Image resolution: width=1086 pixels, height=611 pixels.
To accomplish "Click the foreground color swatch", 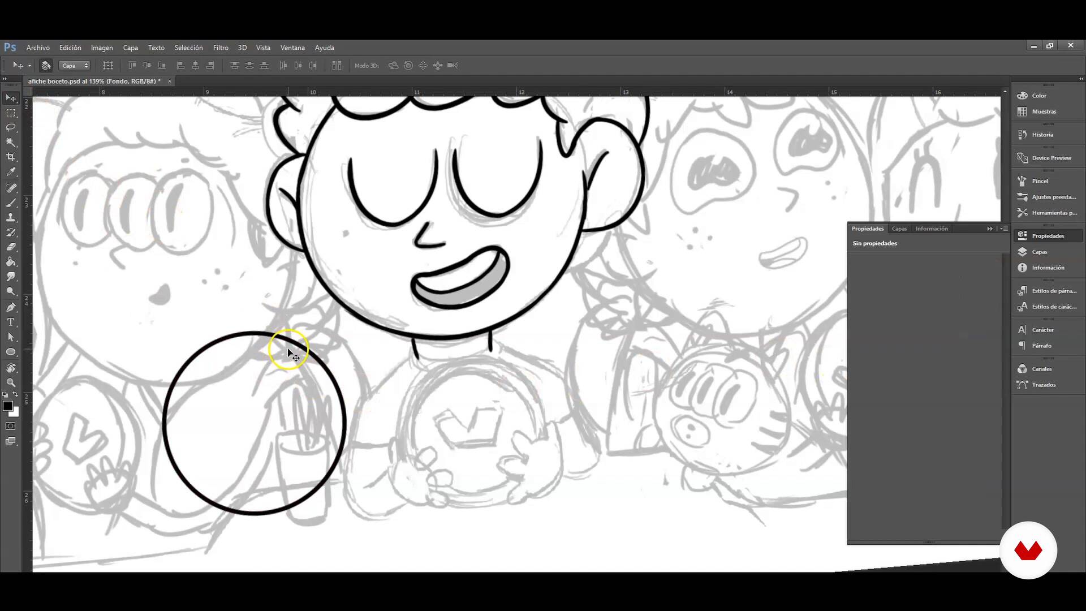I will pos(7,406).
